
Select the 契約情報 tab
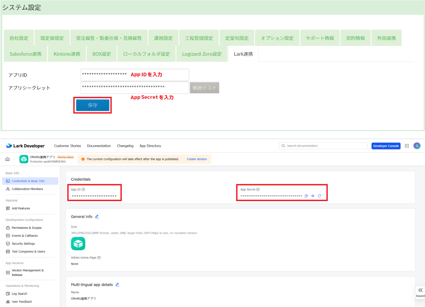click(x=355, y=38)
